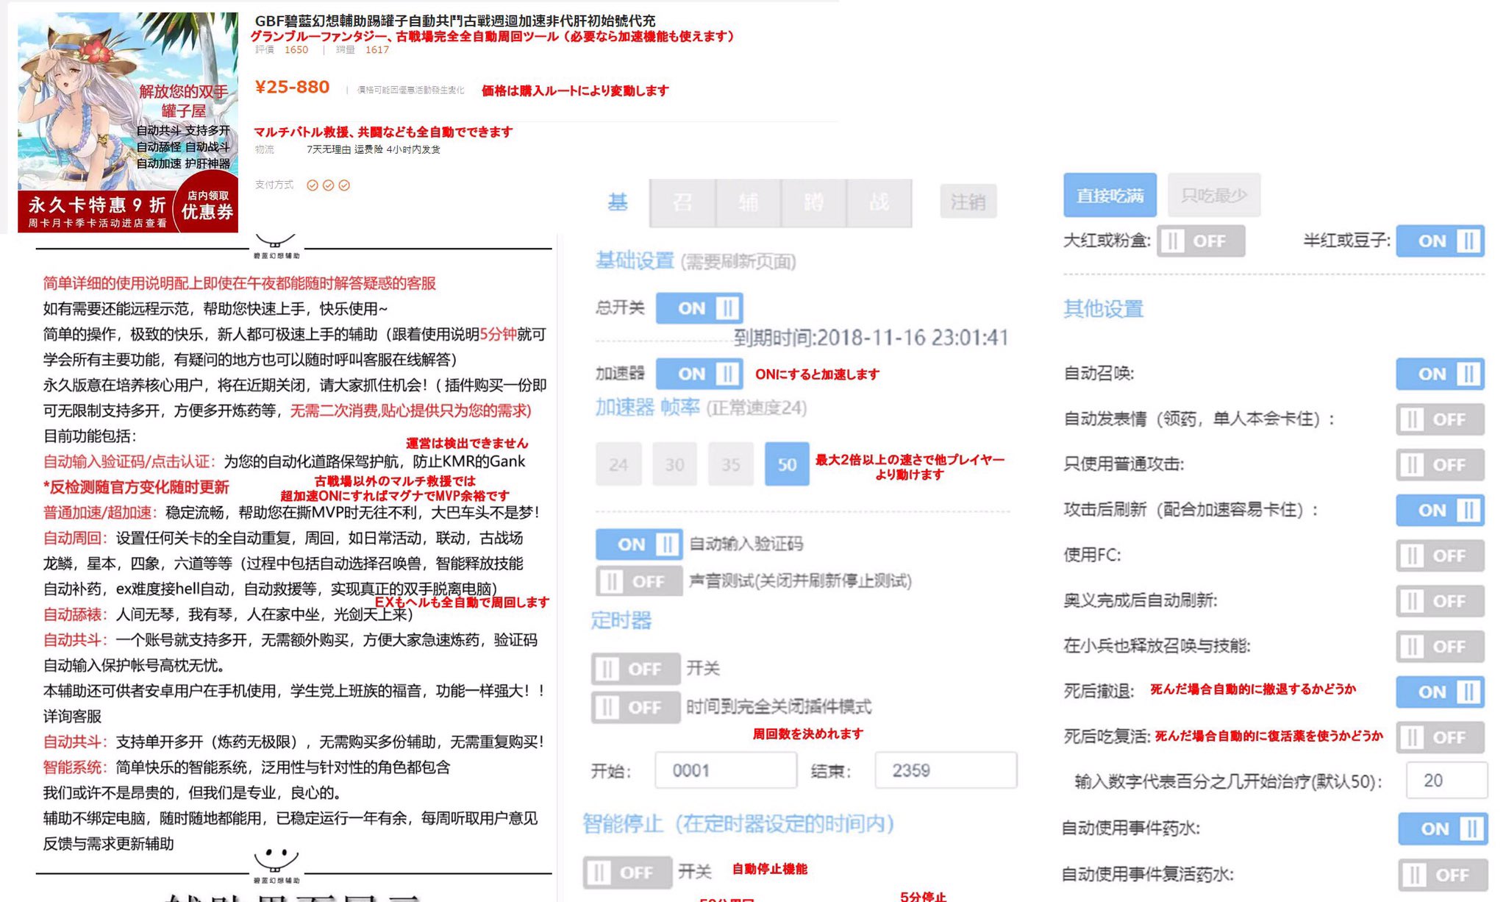Switch to the 辅 tab
The height and width of the screenshot is (902, 1506).
point(748,202)
